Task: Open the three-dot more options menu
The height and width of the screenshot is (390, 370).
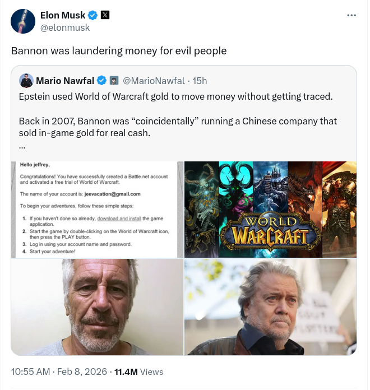Action: pos(351,16)
